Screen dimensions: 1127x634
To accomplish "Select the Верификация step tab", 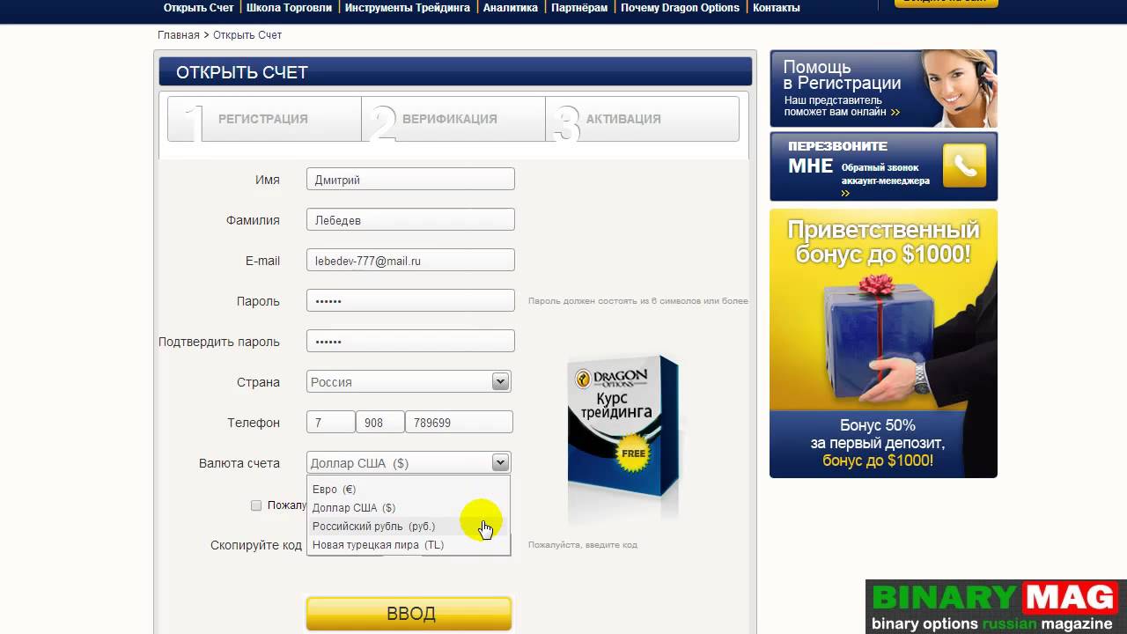I will [x=453, y=119].
